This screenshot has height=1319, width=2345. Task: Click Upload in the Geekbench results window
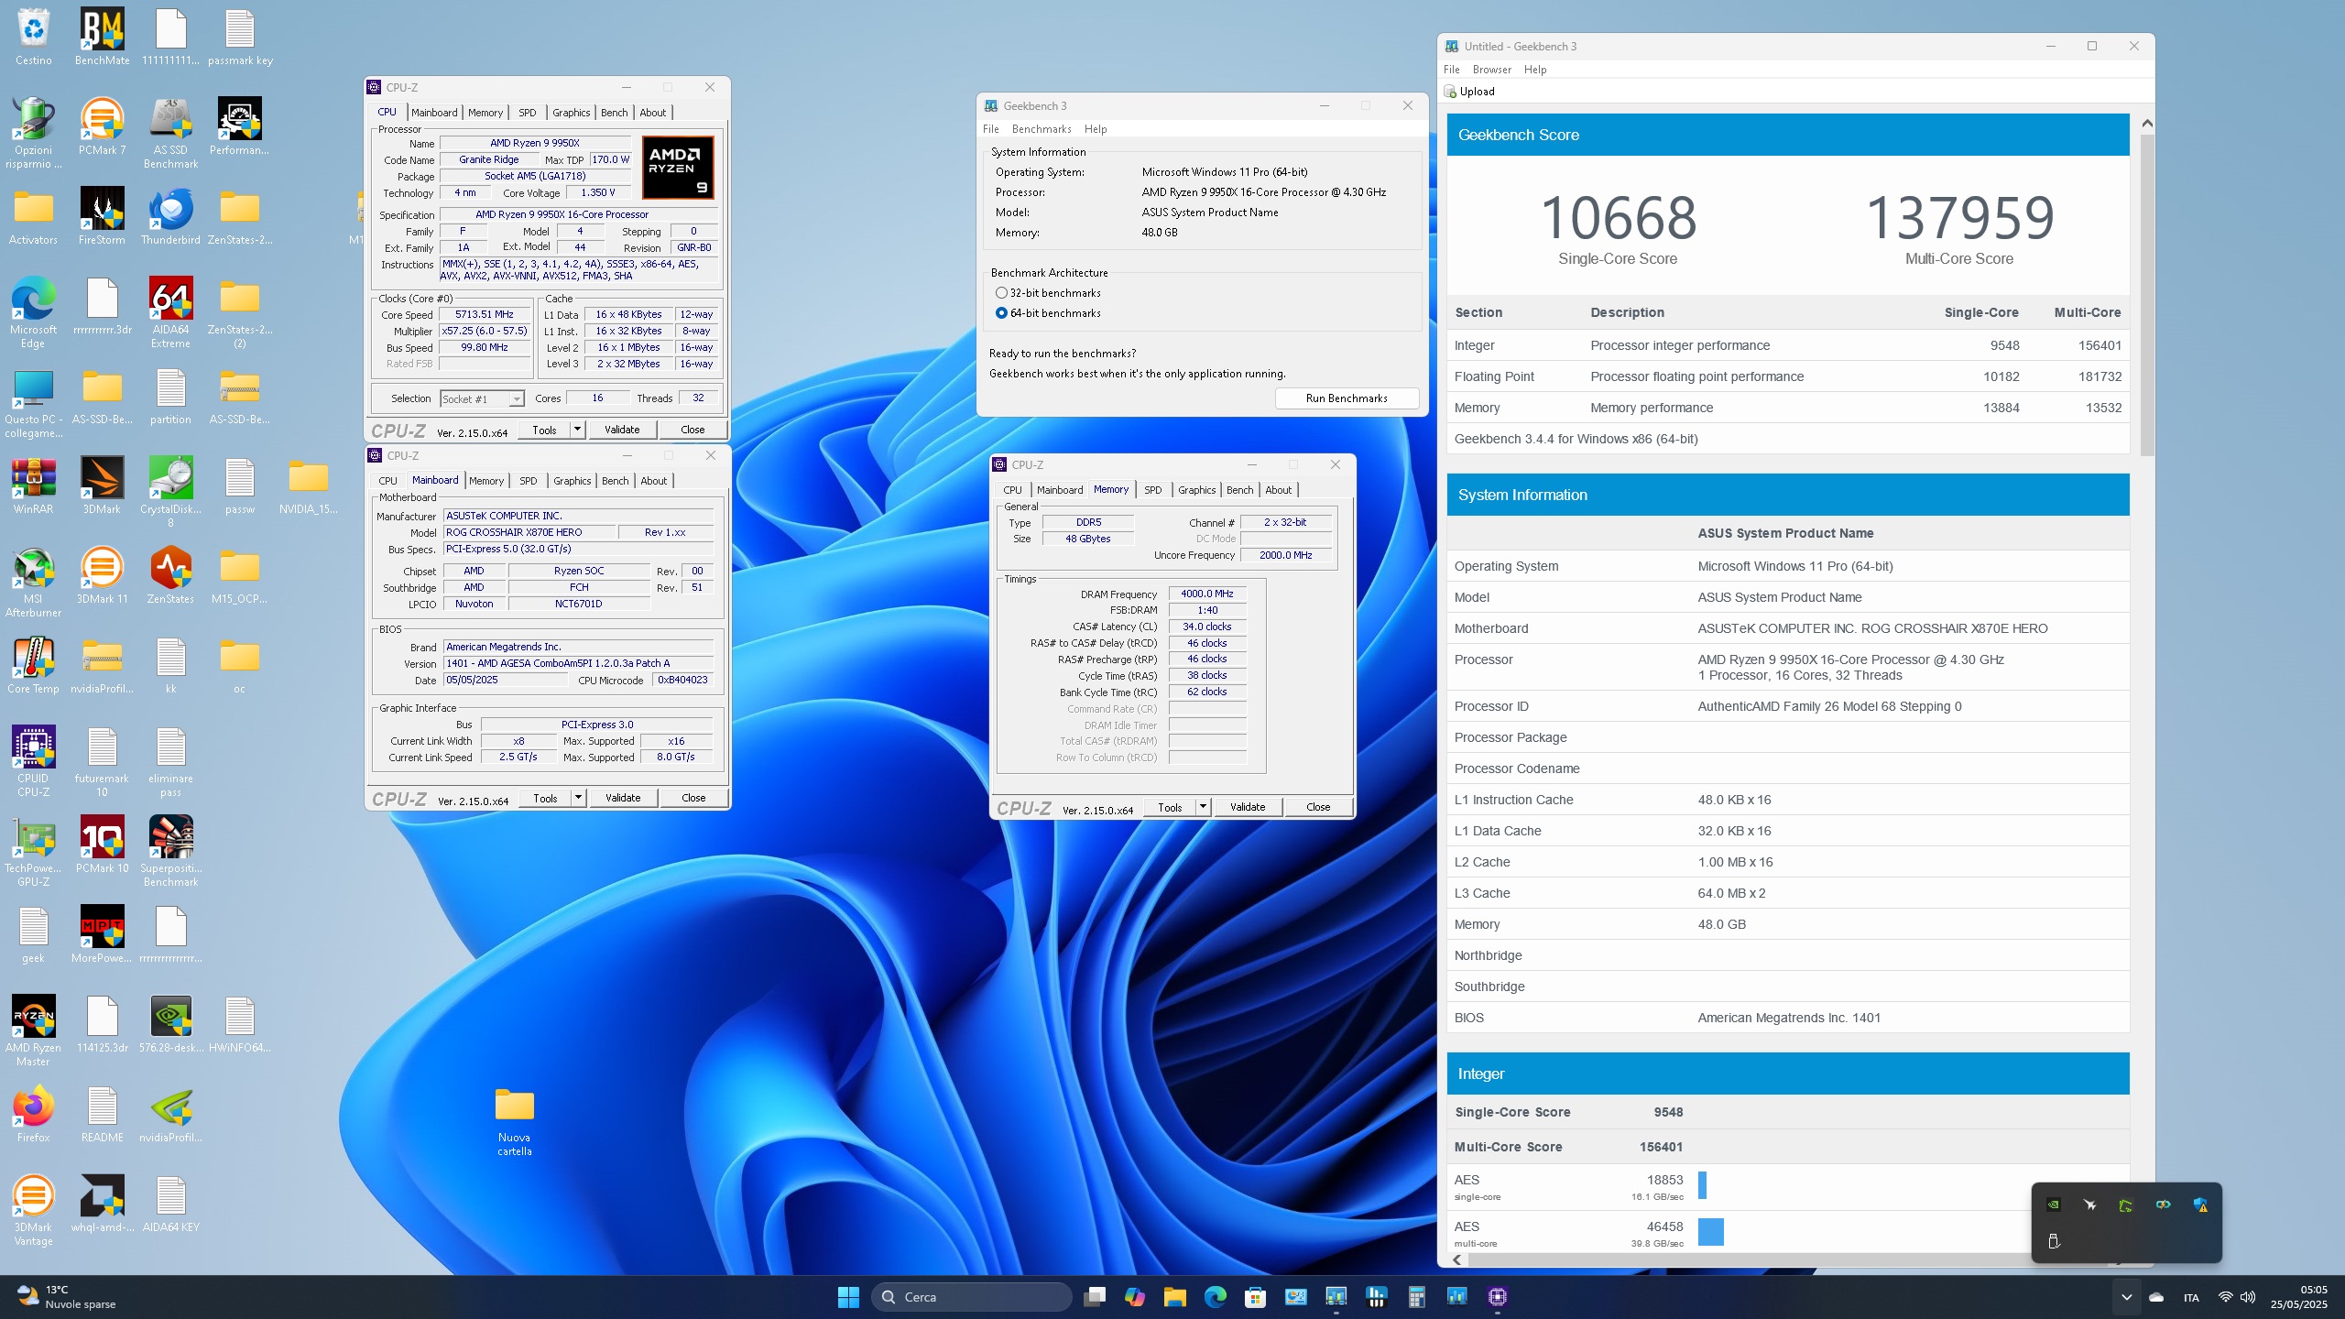(1469, 92)
